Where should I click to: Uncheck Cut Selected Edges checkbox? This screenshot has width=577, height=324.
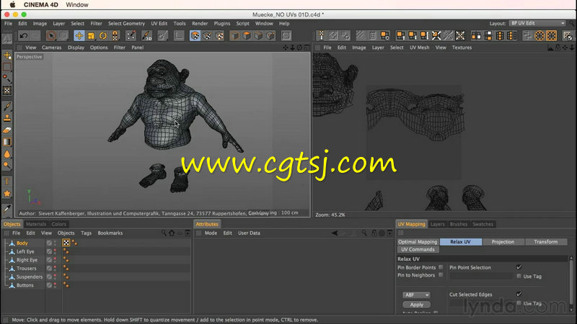519,294
